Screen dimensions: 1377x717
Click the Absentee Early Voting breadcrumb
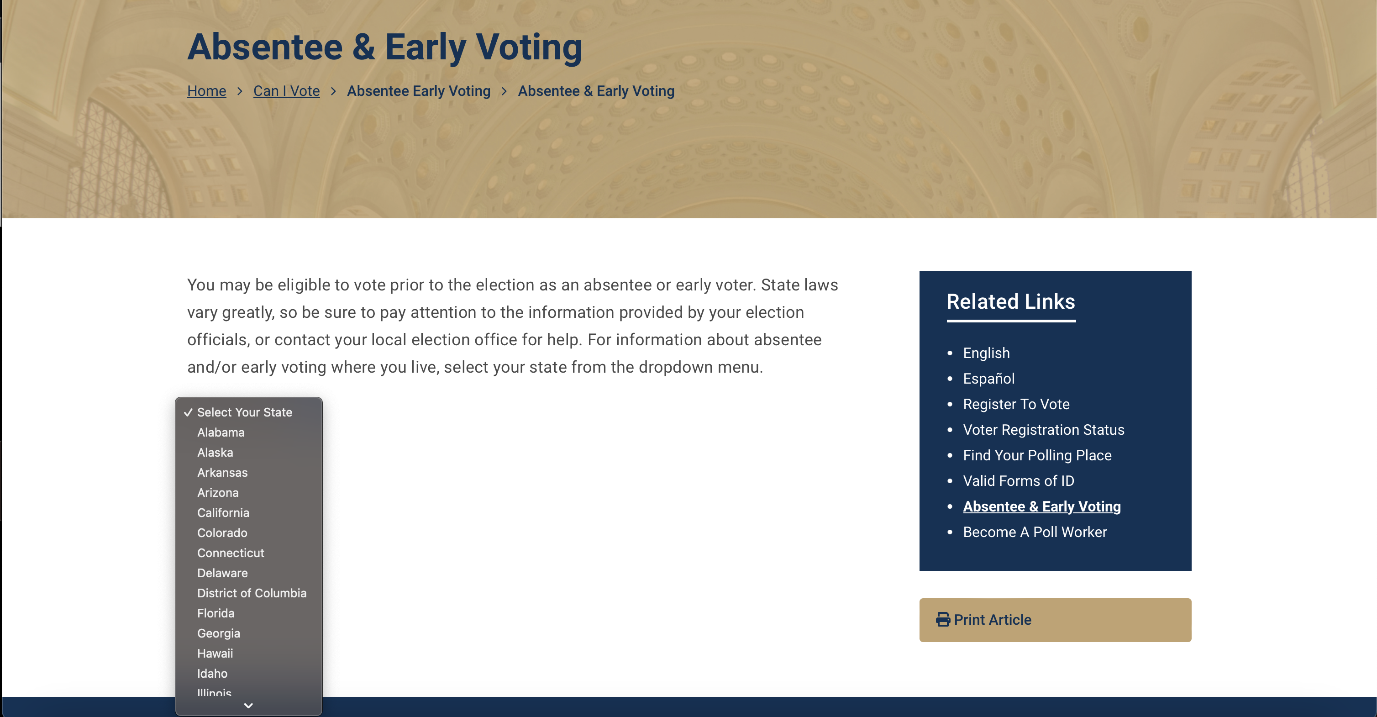(x=419, y=91)
